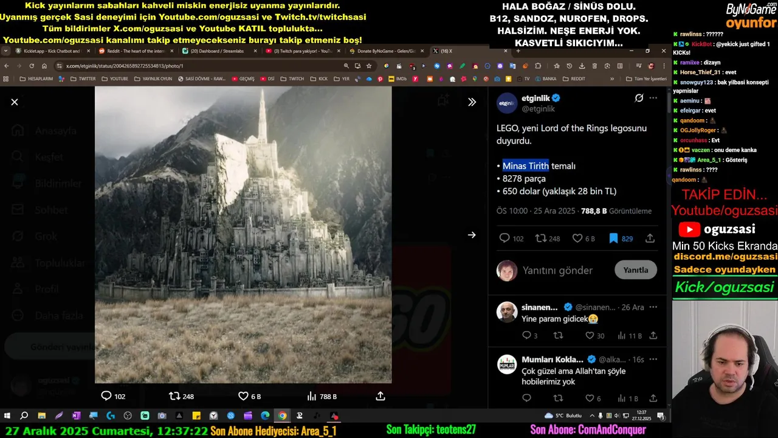This screenshot has width=778, height=438.
Task: Click the Grok icon next to etginlik's name
Action: pyautogui.click(x=639, y=98)
